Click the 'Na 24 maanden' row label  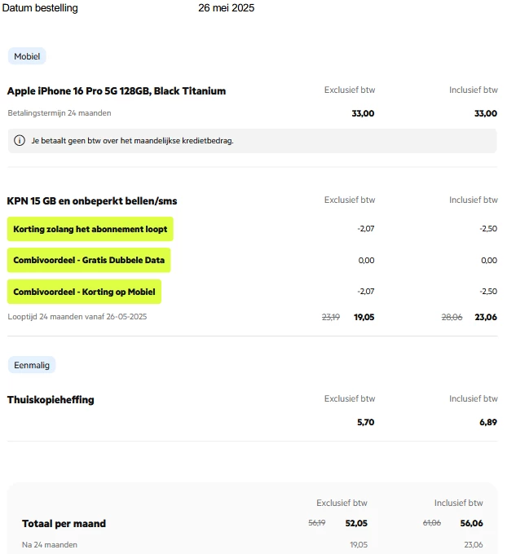[50, 544]
